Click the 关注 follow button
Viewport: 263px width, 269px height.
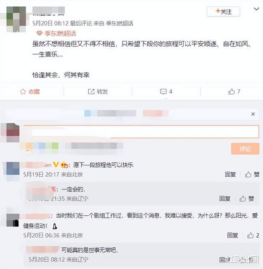(x=223, y=11)
